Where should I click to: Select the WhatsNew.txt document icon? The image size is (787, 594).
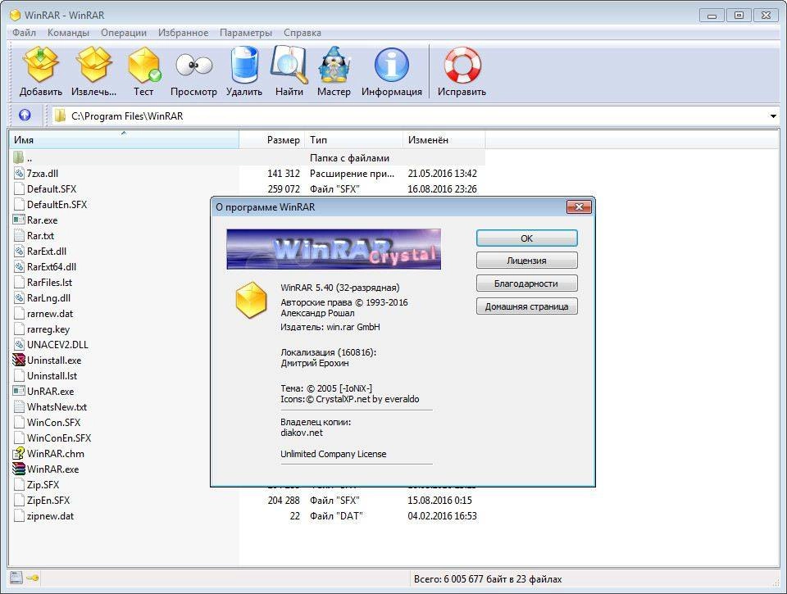pyautogui.click(x=19, y=406)
